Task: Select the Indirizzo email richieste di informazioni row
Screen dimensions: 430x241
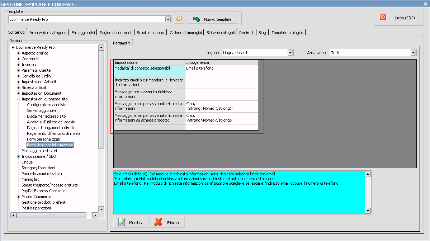Action: [150, 83]
